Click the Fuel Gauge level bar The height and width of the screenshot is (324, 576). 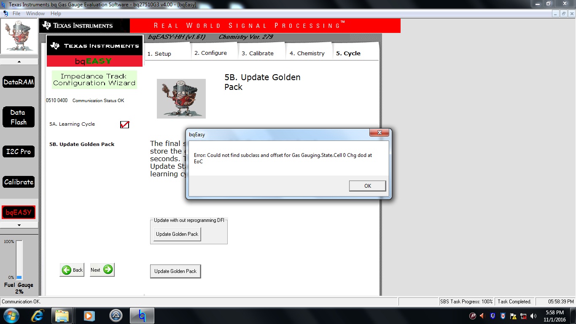[19, 260]
